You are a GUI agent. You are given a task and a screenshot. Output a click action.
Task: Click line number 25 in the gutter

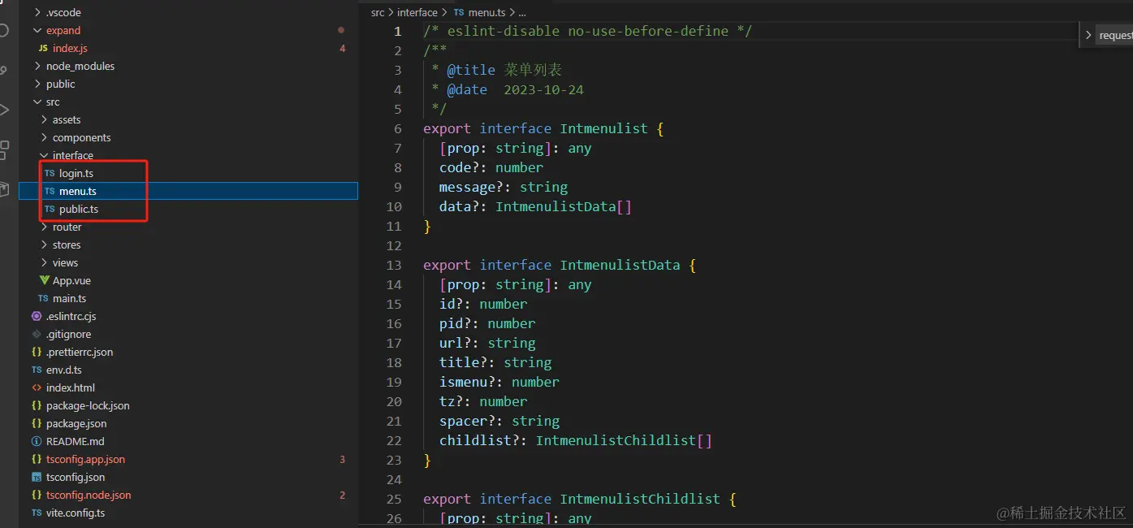[x=394, y=500]
